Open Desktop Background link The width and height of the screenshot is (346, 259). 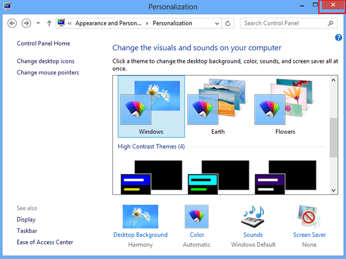140,235
